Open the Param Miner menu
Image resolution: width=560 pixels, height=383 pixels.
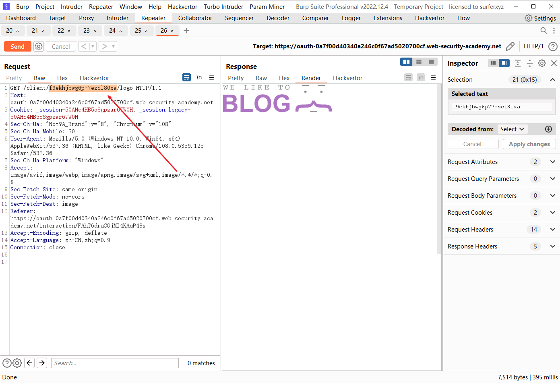[x=267, y=6]
